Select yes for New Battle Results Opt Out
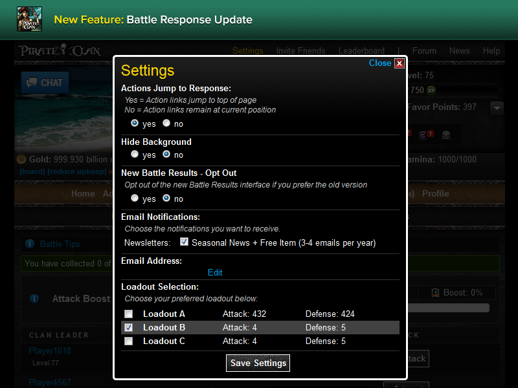 (x=135, y=198)
